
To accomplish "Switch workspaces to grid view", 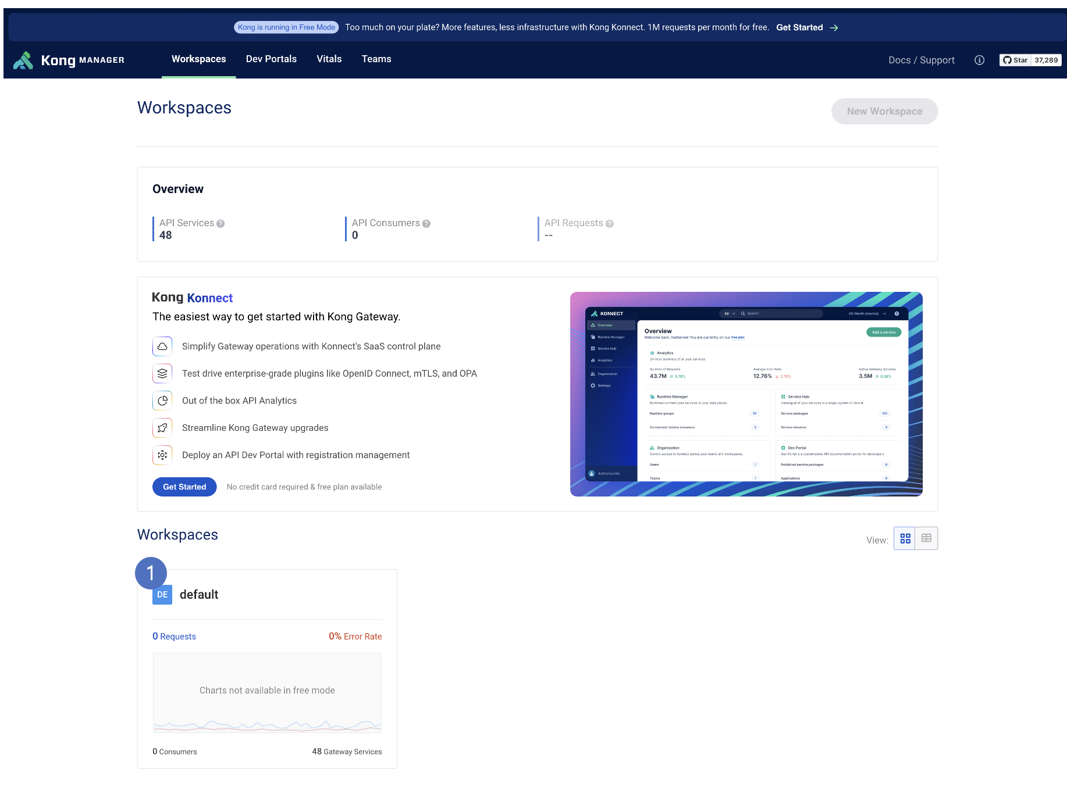I will pos(905,539).
